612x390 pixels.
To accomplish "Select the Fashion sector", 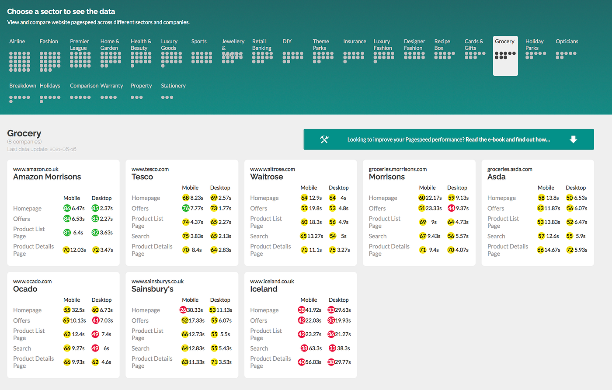I will pos(50,55).
